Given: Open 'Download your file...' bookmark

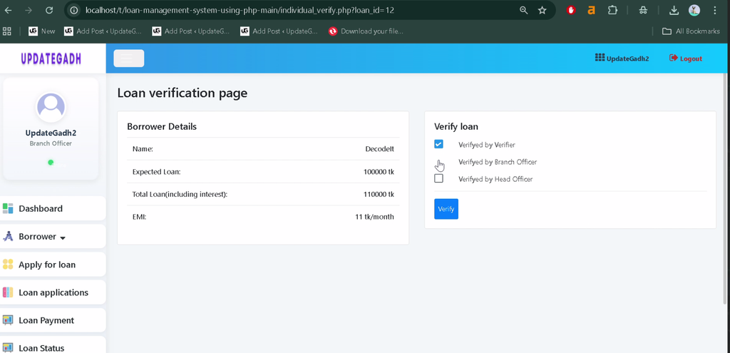Looking at the screenshot, I should point(366,31).
